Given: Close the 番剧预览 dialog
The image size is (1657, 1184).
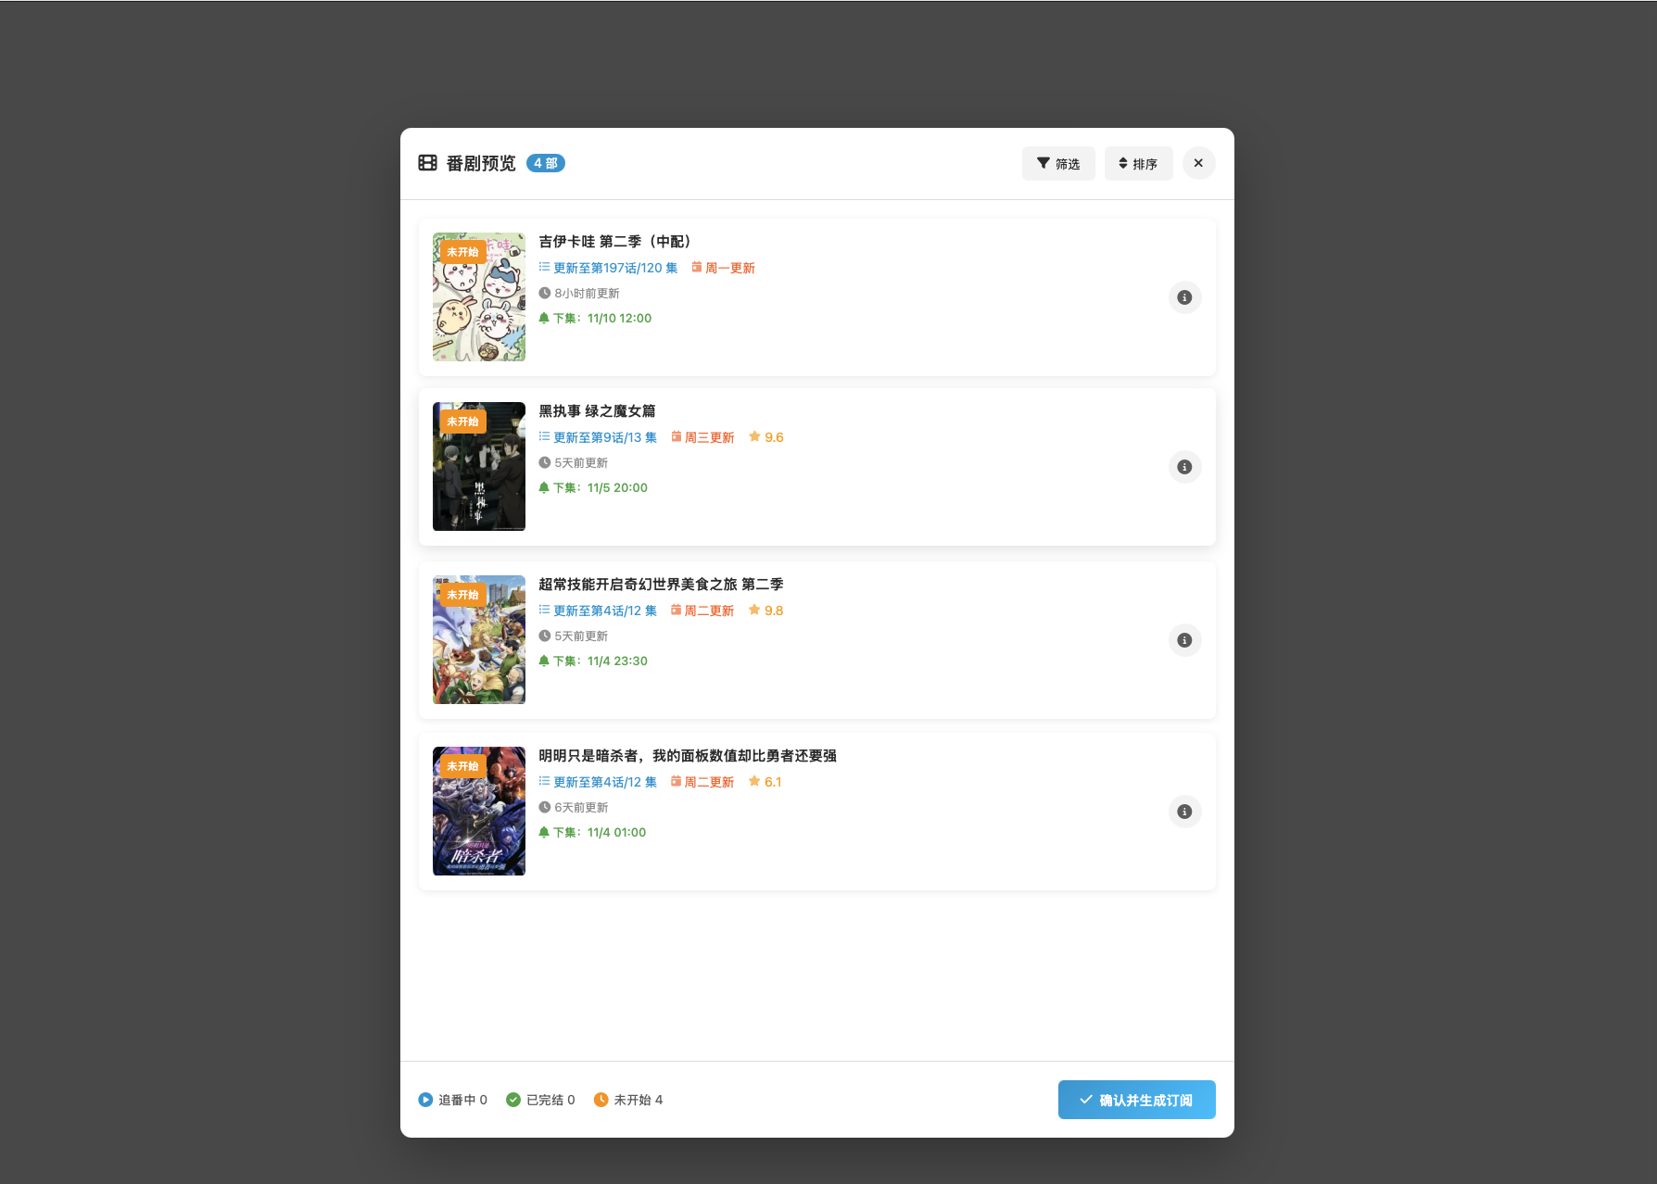Looking at the screenshot, I should click(1198, 163).
